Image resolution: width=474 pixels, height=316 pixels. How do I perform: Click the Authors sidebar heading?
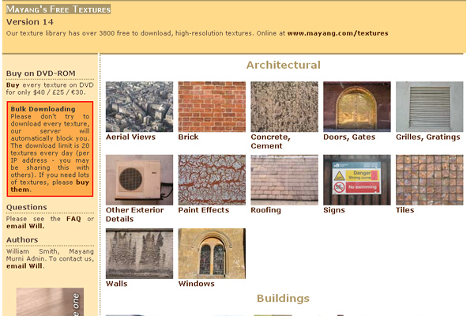(x=22, y=240)
